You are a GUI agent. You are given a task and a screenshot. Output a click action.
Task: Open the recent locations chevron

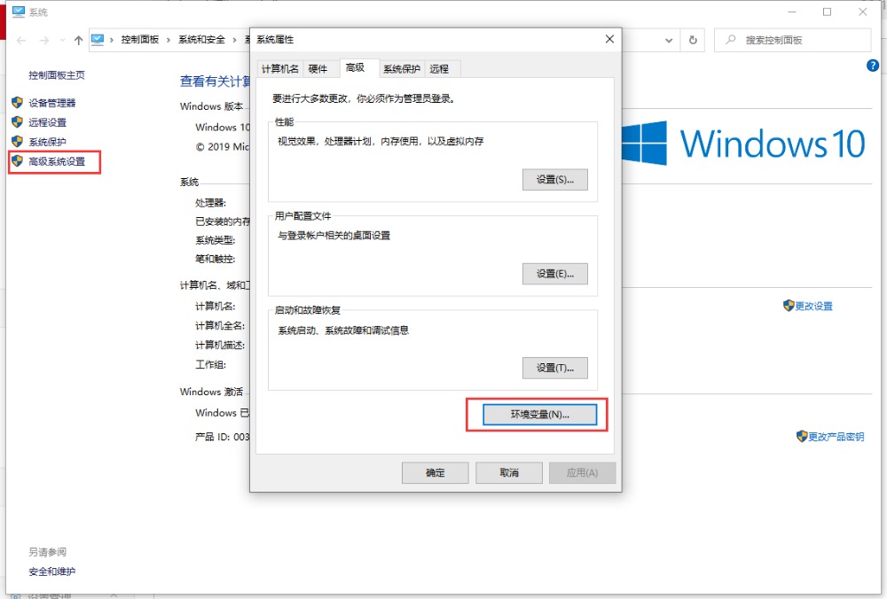[x=62, y=41]
